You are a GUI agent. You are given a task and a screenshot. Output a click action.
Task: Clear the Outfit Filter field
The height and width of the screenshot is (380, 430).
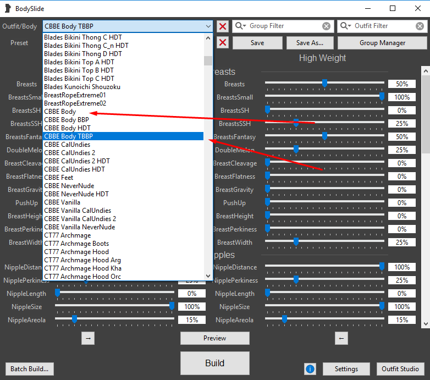[x=420, y=26]
